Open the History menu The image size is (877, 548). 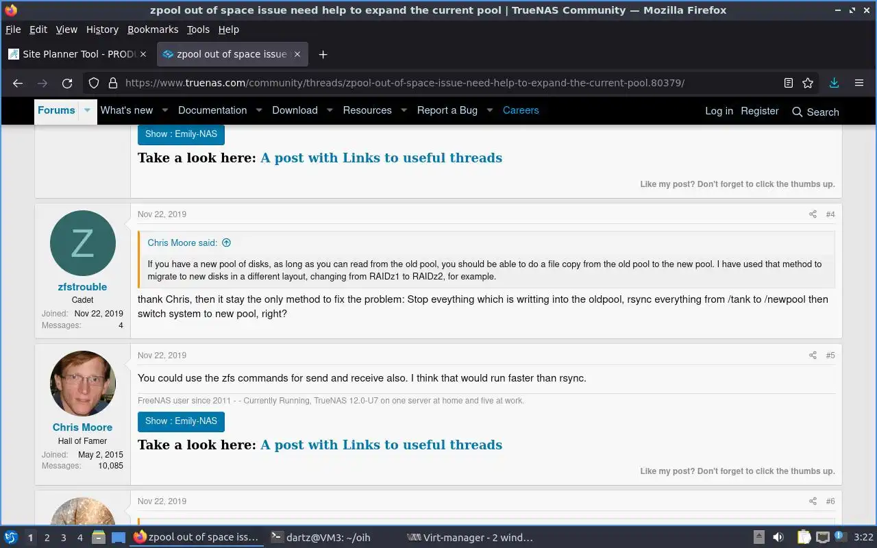pos(102,29)
